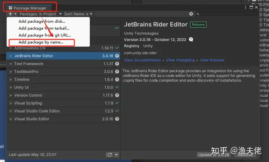
Task: Maximize the Package Manager window
Action: (251, 7)
